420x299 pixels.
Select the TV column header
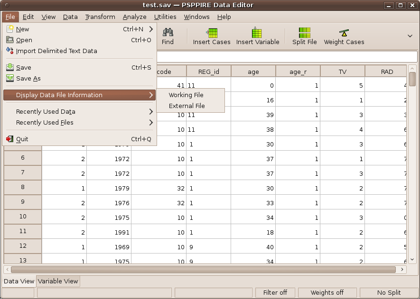[x=342, y=72]
